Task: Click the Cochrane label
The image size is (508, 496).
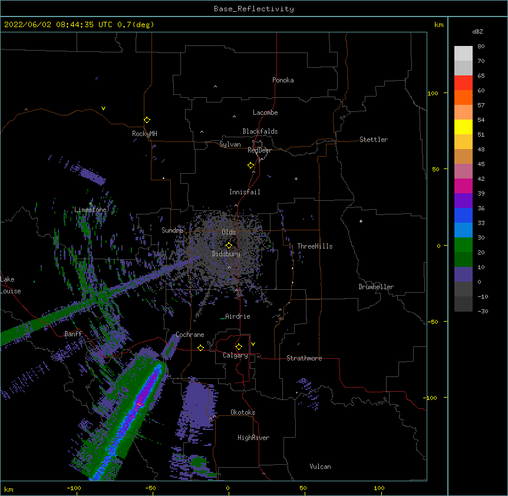Action: pyautogui.click(x=190, y=335)
